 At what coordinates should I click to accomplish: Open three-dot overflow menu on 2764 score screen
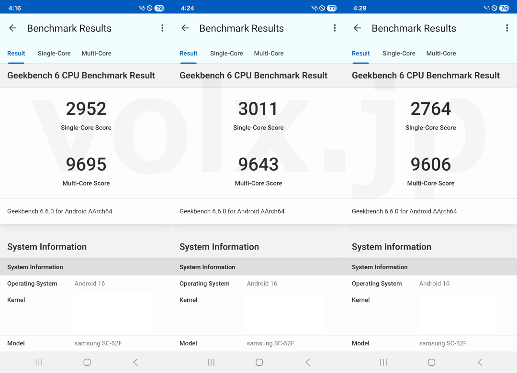tap(507, 28)
